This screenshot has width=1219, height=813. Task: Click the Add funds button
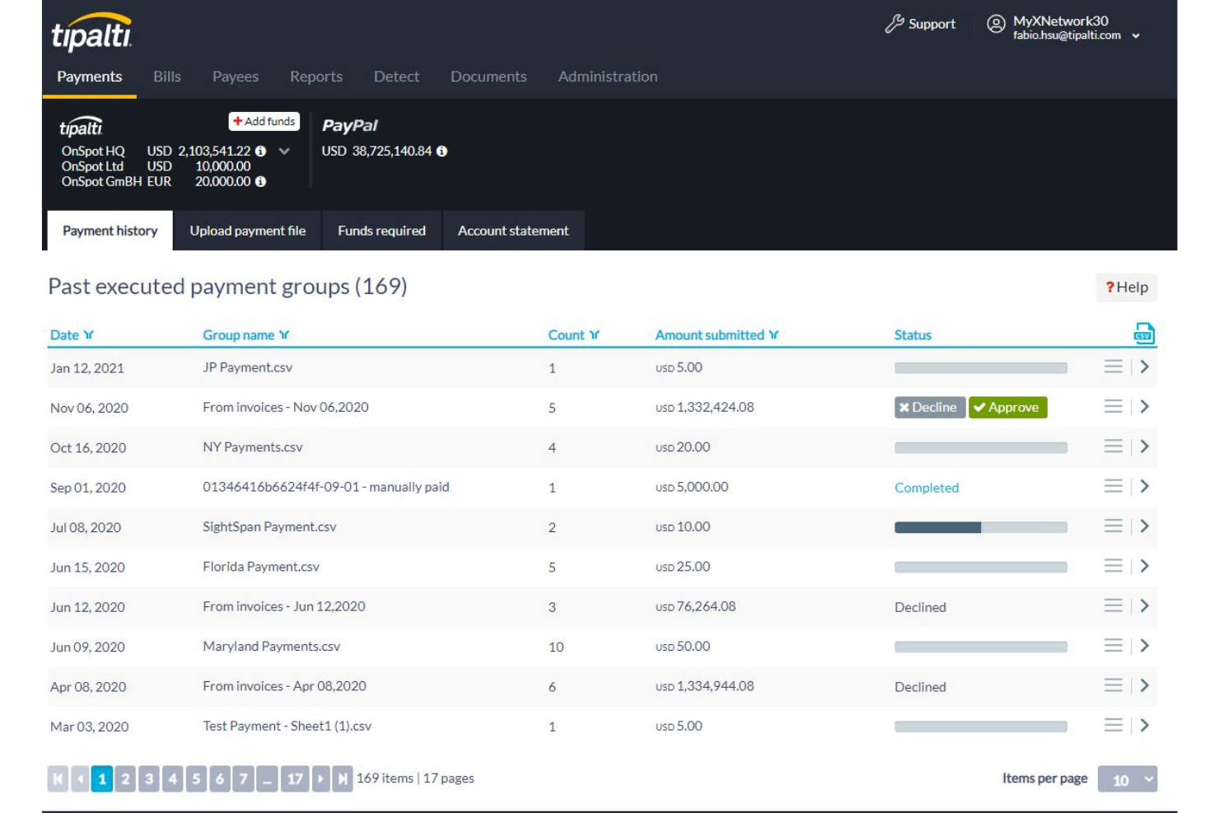[264, 121]
